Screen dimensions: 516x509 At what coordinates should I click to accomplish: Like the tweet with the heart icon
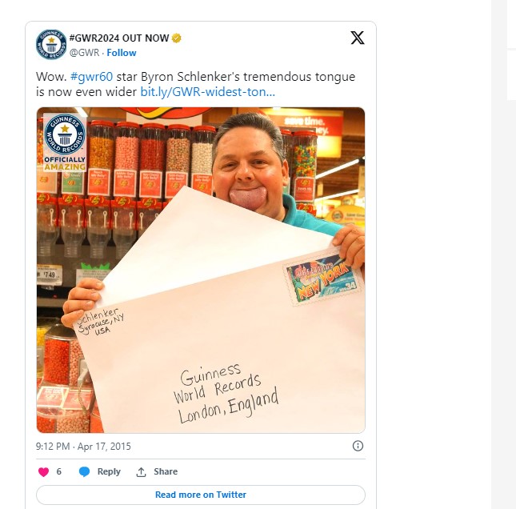[x=43, y=471]
